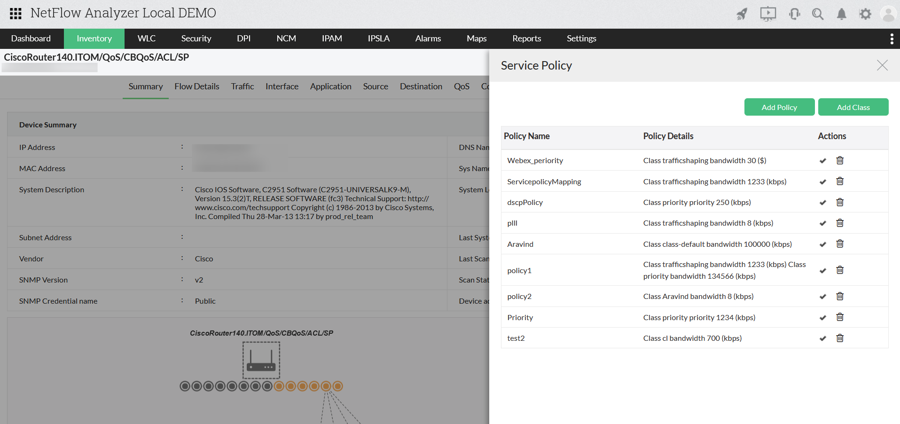
Task: Apply the Webex_periority policy checkmark
Action: [822, 161]
